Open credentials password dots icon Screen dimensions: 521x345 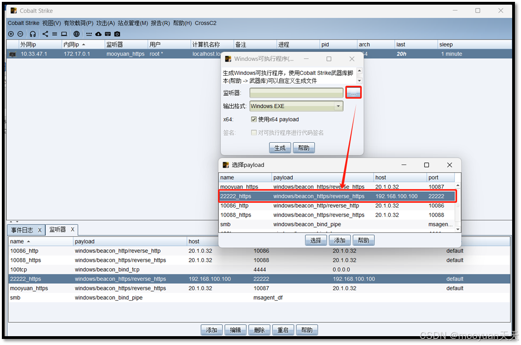[89, 34]
